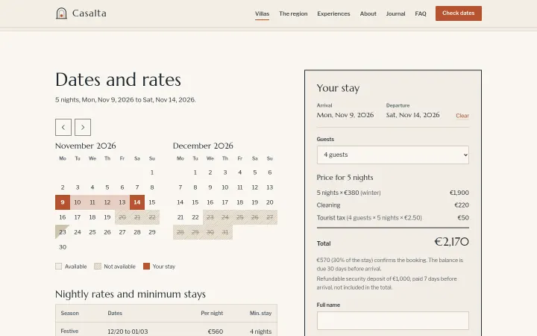
Task: Click unavailable November 21 cell
Action: pyautogui.click(x=137, y=217)
